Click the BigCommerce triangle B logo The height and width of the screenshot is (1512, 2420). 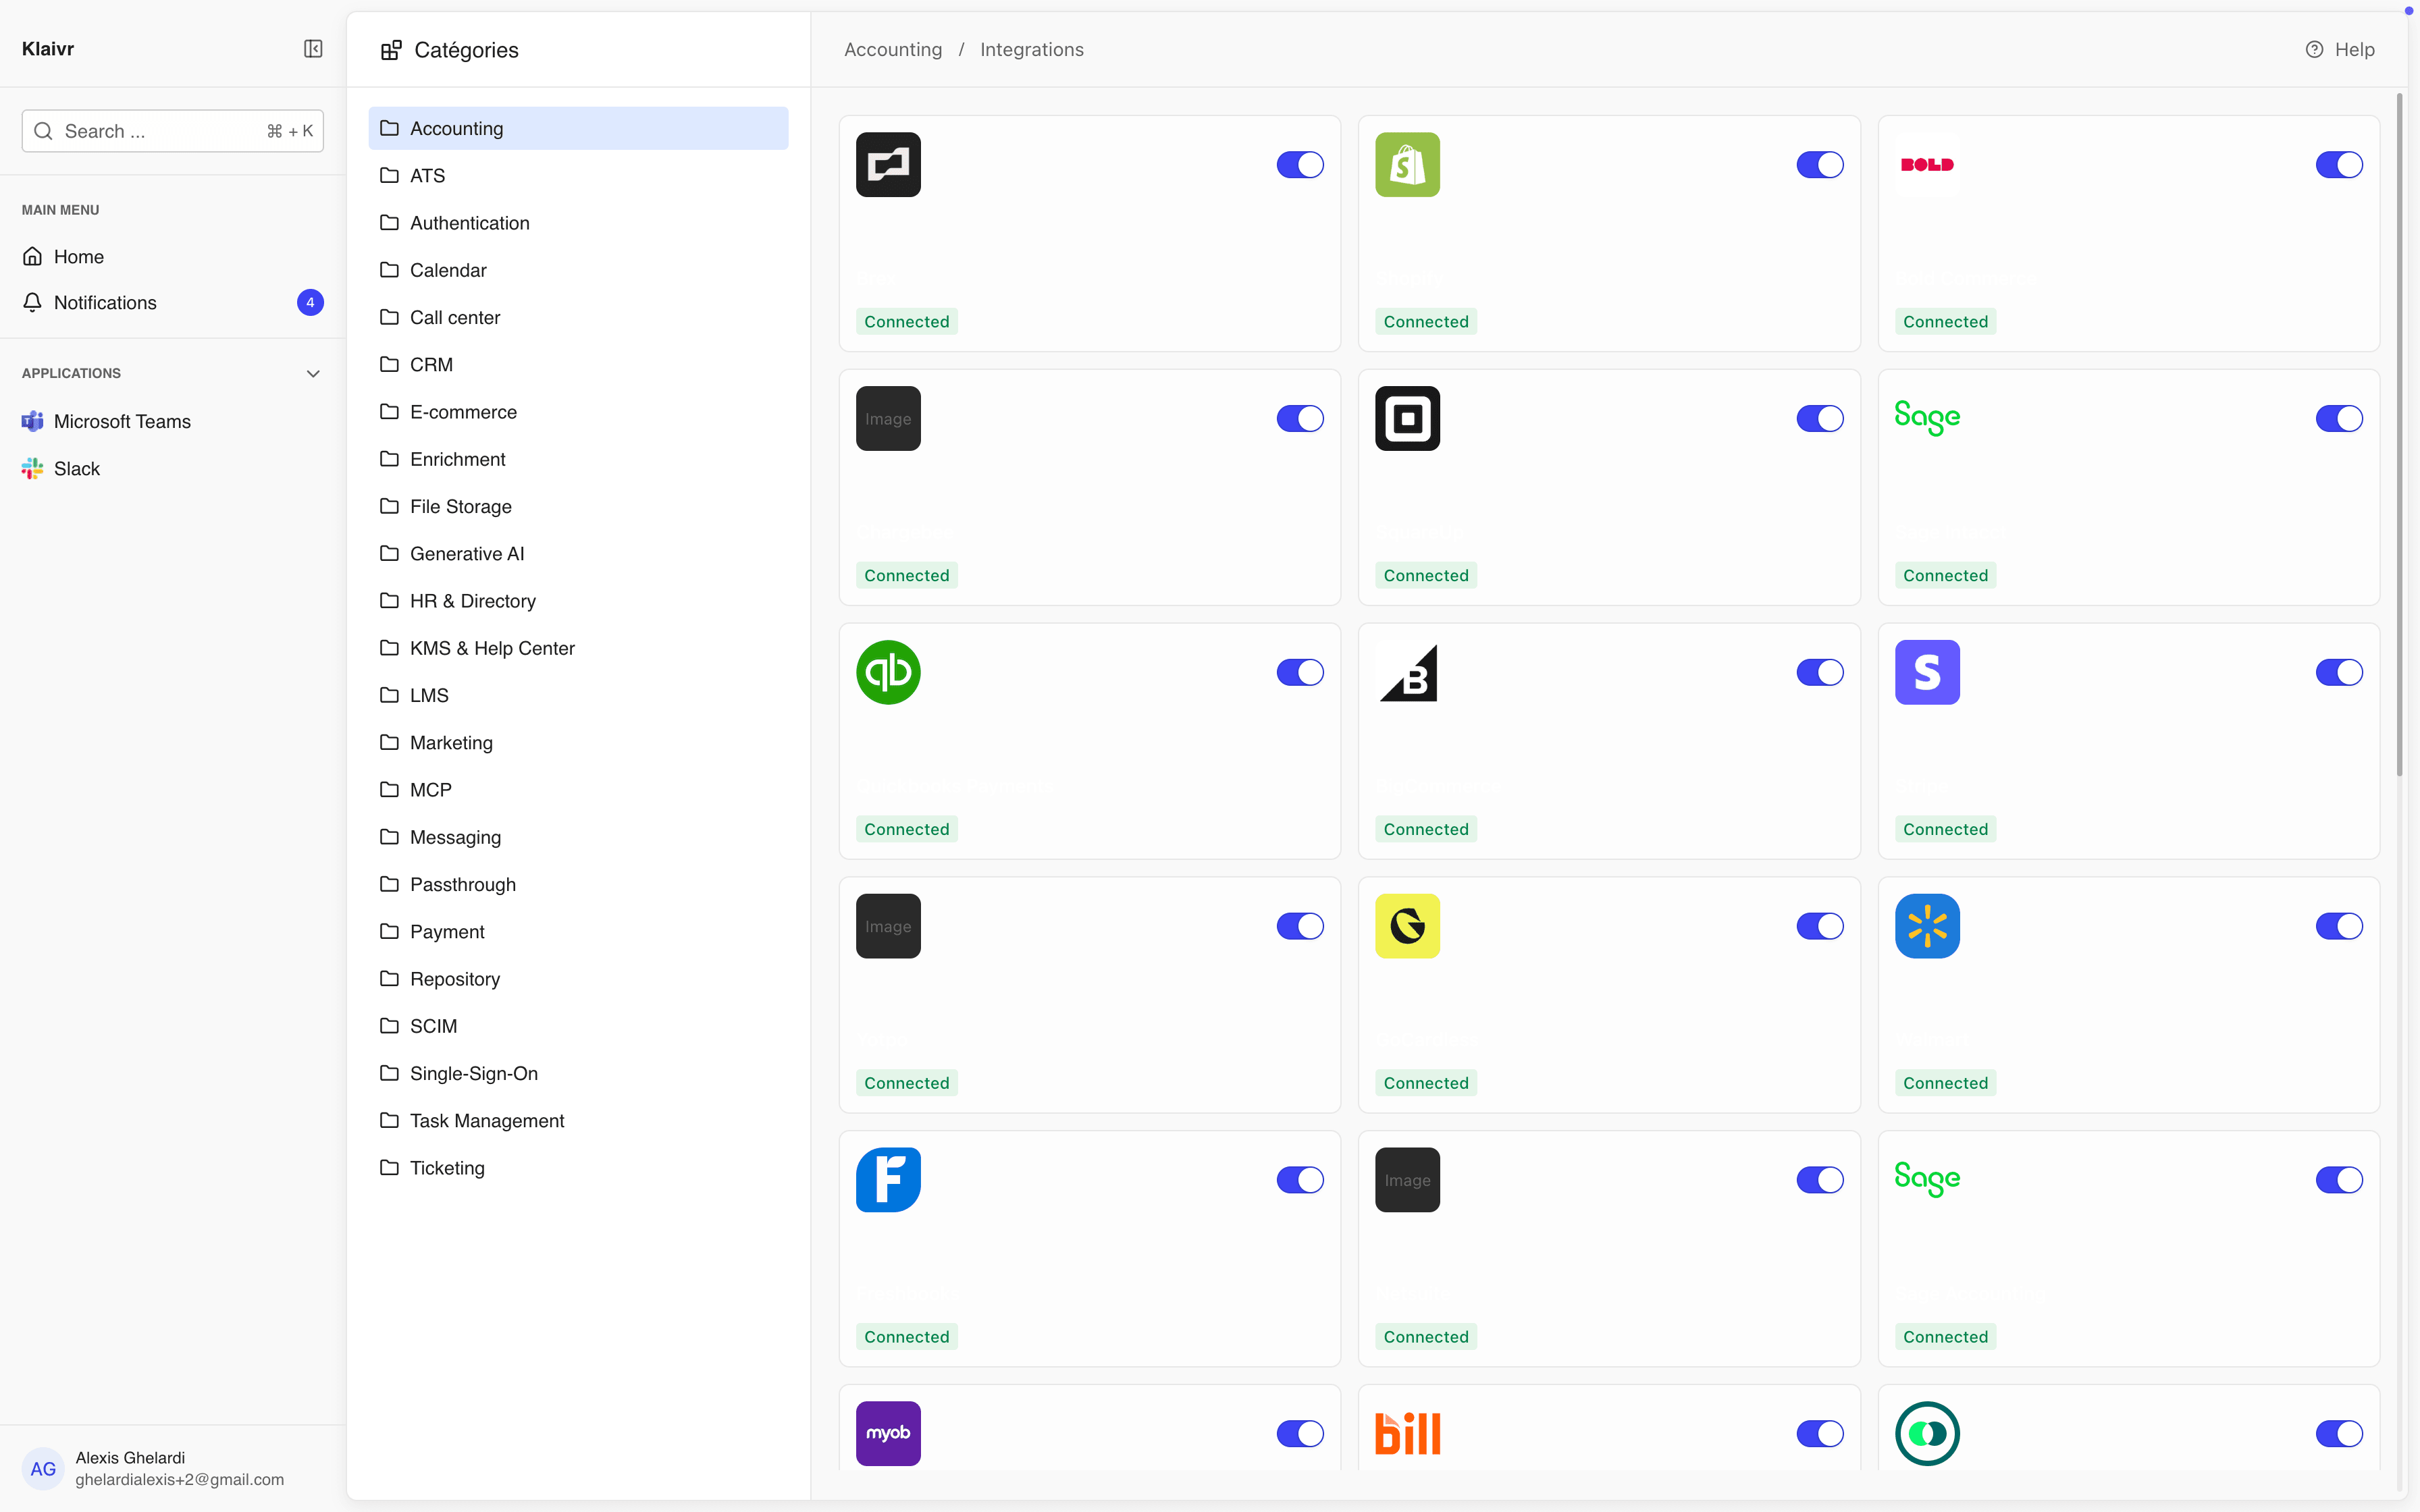point(1407,672)
